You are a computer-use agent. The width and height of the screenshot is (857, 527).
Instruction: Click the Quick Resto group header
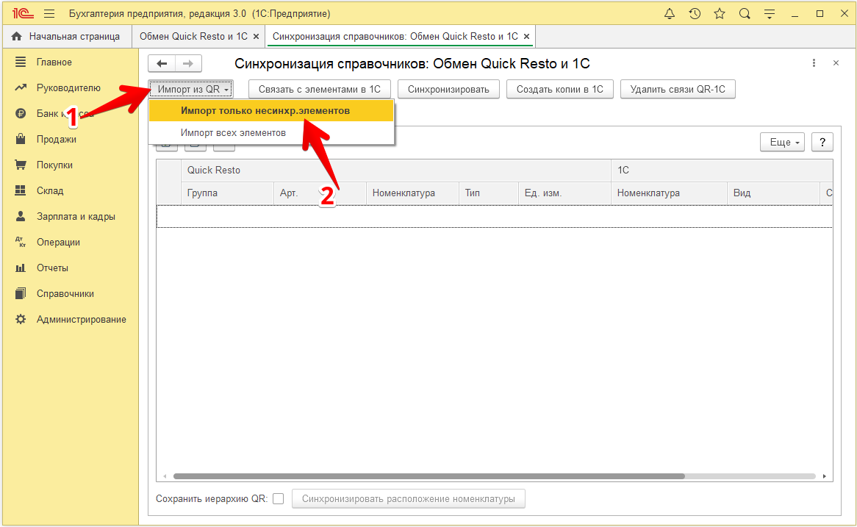pyautogui.click(x=396, y=170)
